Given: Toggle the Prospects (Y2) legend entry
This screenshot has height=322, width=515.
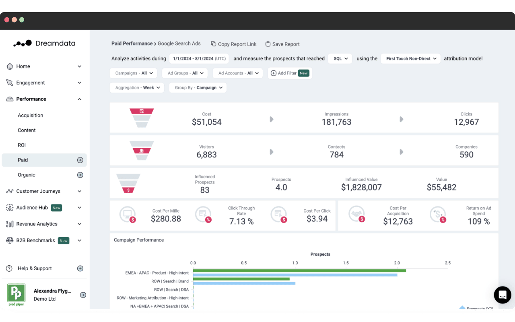Looking at the screenshot, I should tap(476, 308).
